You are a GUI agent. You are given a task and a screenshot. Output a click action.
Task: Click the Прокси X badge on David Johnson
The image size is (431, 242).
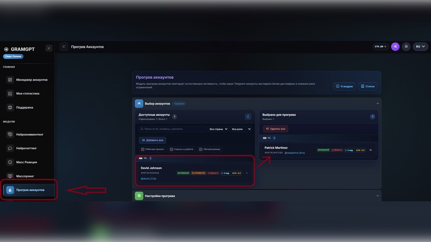(x=213, y=173)
